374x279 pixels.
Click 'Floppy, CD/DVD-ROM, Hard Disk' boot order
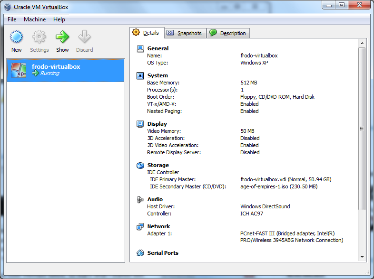277,97
